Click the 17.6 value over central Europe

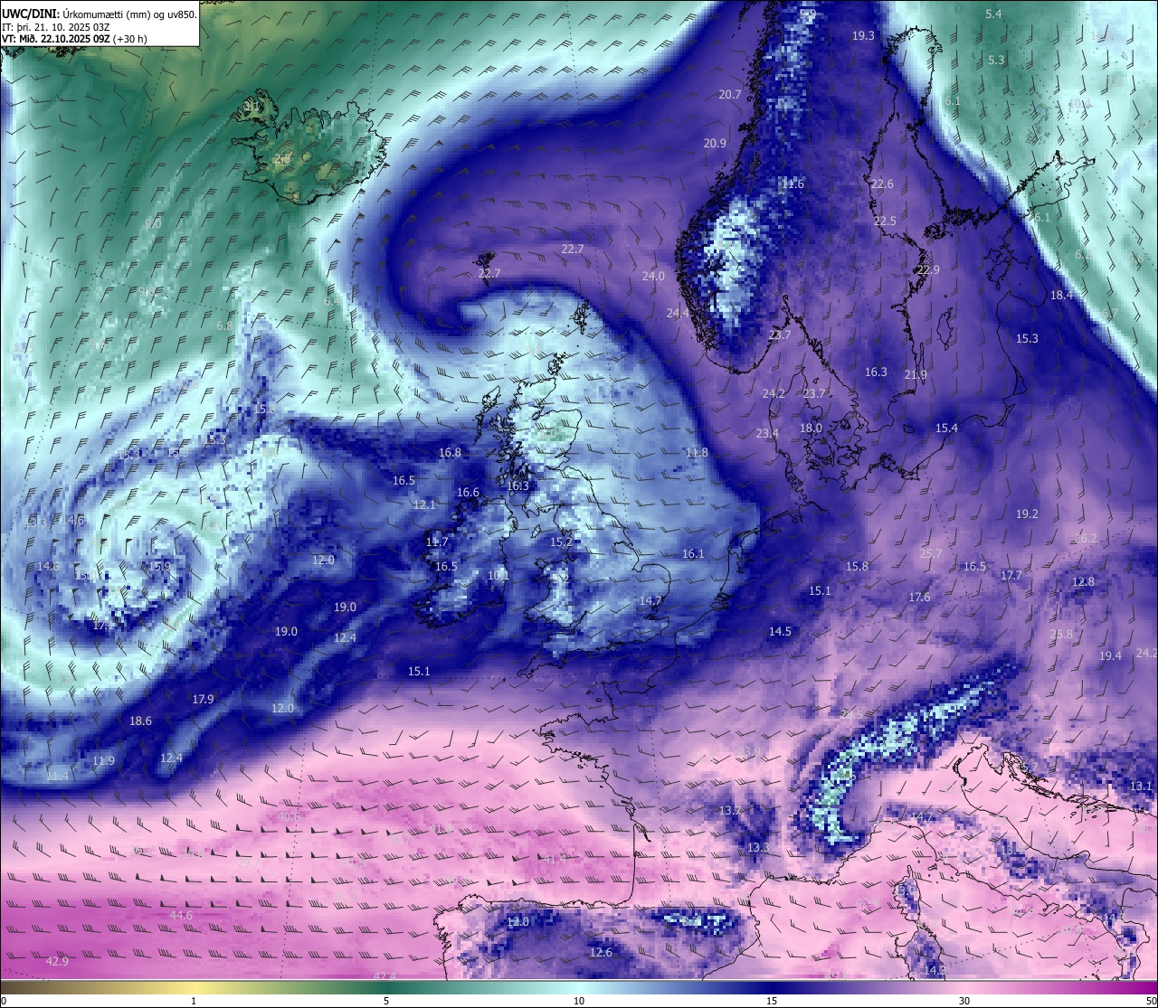[x=919, y=597]
